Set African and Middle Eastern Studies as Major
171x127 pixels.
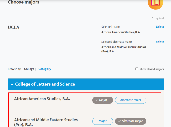[x=102, y=121]
